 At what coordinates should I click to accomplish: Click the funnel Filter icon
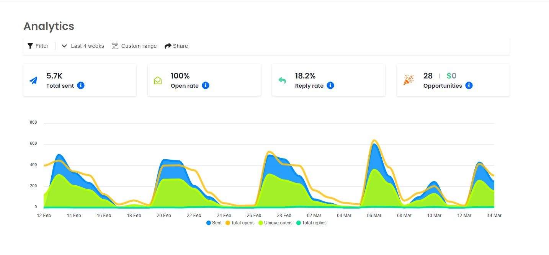(30, 46)
